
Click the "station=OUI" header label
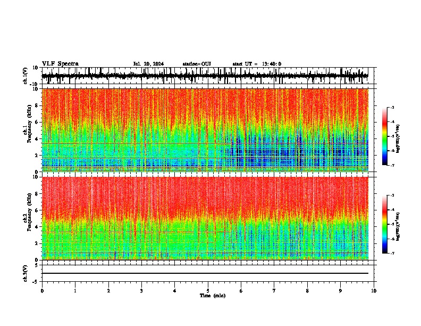click(x=197, y=64)
